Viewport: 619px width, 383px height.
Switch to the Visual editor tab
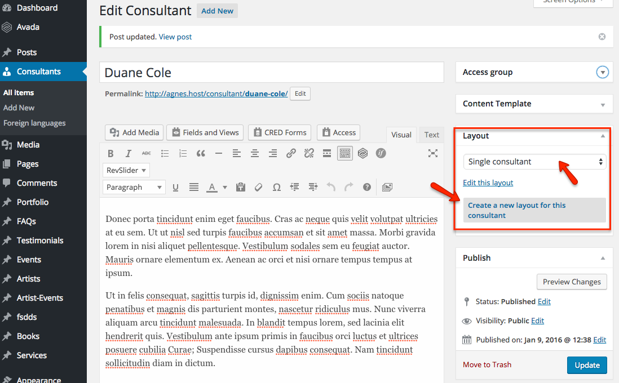[401, 135]
